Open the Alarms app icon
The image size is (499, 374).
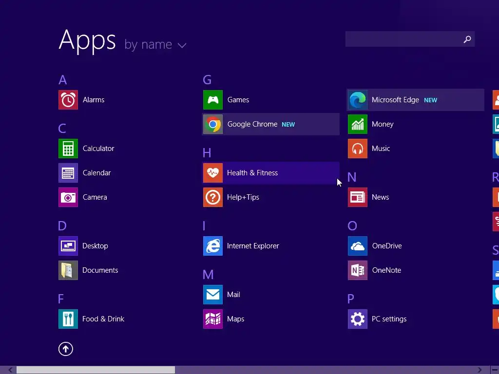coord(68,100)
